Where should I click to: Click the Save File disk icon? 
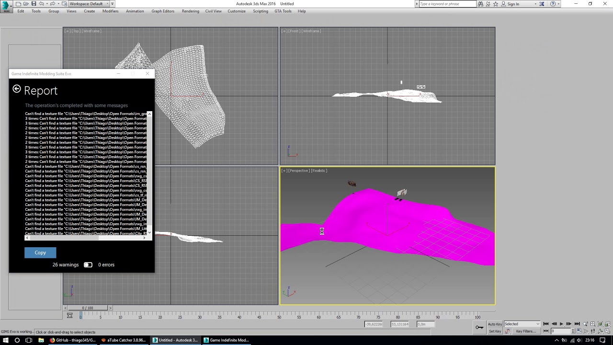(34, 4)
